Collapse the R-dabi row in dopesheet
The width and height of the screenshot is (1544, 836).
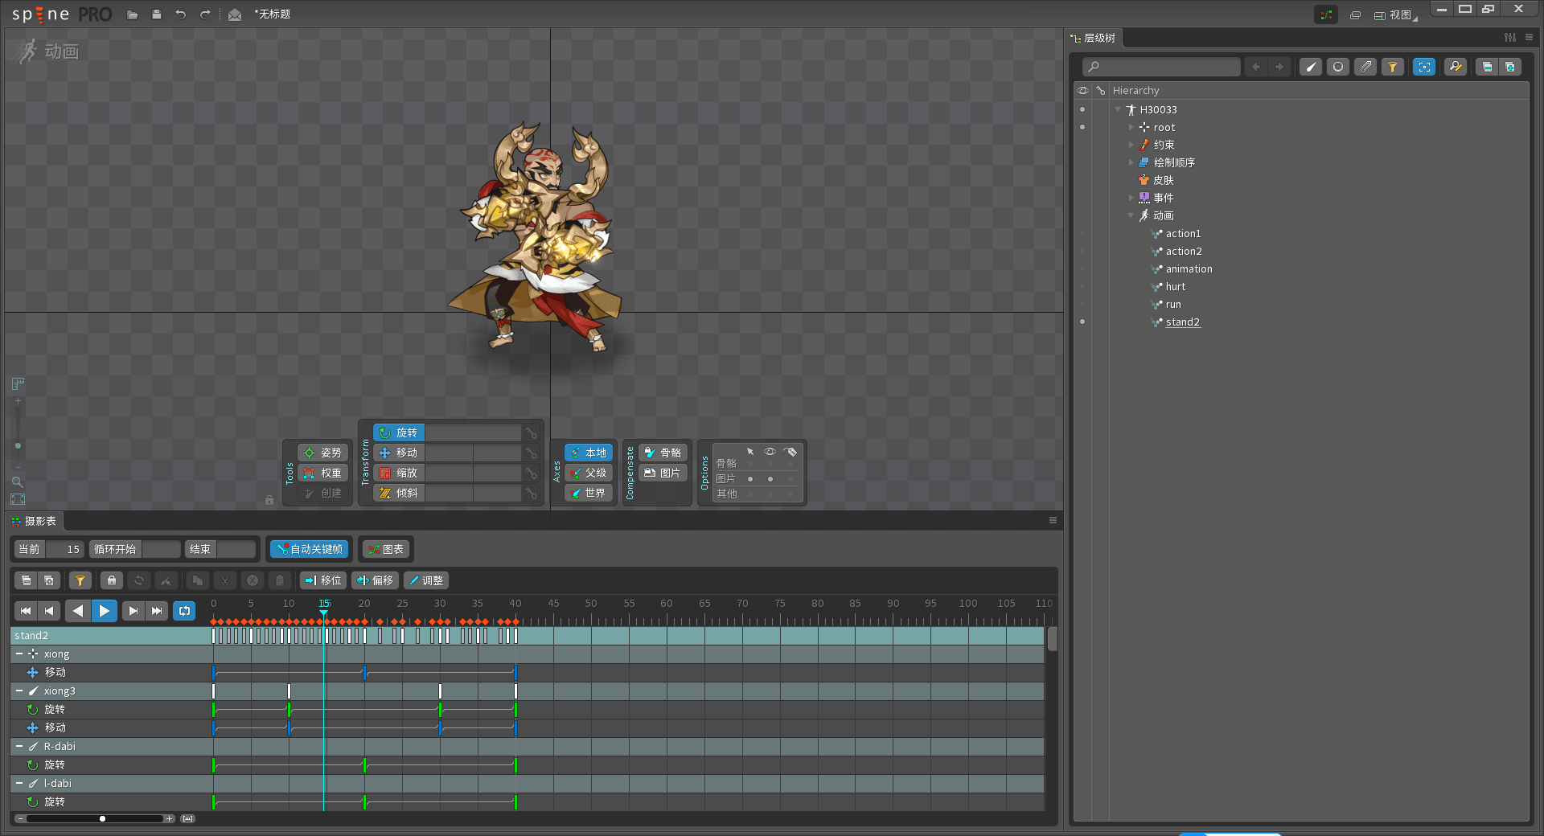point(19,746)
